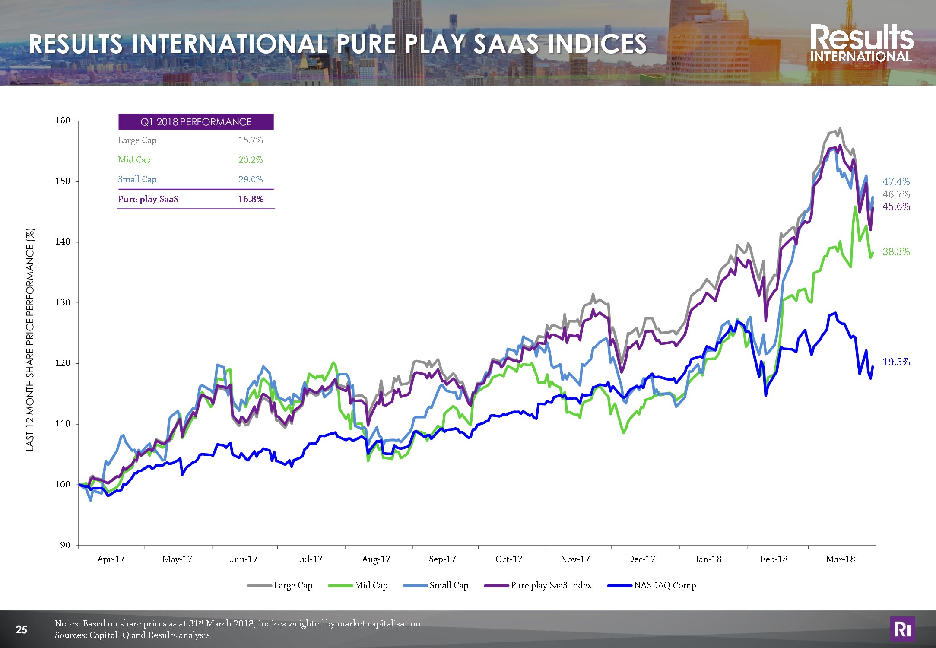
Task: Click the y-axis title text
Action: pyautogui.click(x=30, y=340)
